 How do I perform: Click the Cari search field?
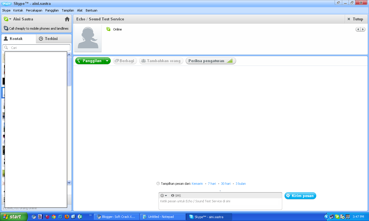(x=36, y=47)
